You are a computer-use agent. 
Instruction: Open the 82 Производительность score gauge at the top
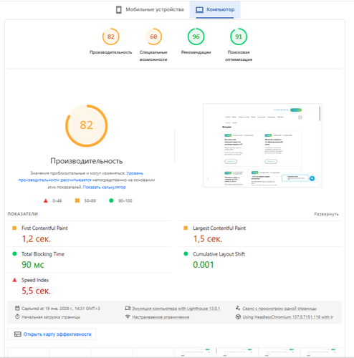[x=110, y=37]
